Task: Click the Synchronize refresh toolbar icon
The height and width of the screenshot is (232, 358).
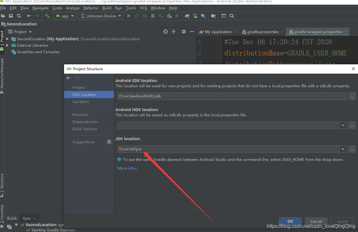Action: click(19, 16)
